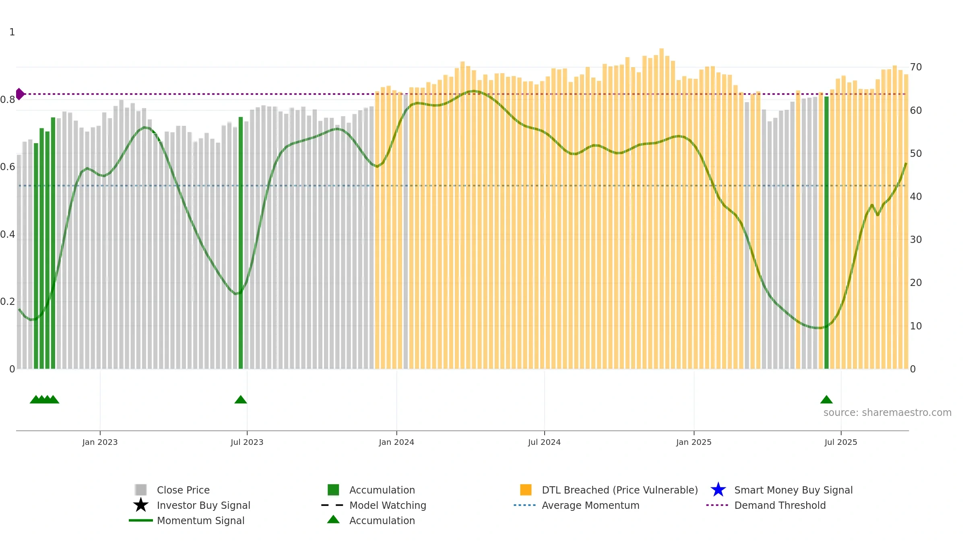The height and width of the screenshot is (543, 966).
Task: Click the orange DTL Breached swatch
Action: (526, 490)
